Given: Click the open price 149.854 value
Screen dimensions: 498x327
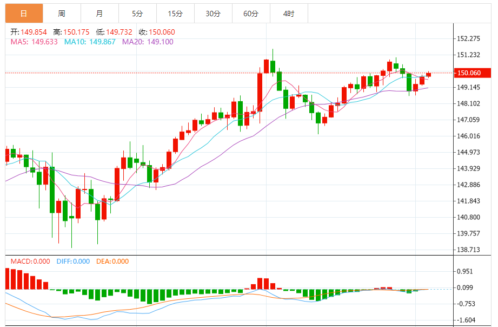Looking at the screenshot, I should [x=34, y=32].
